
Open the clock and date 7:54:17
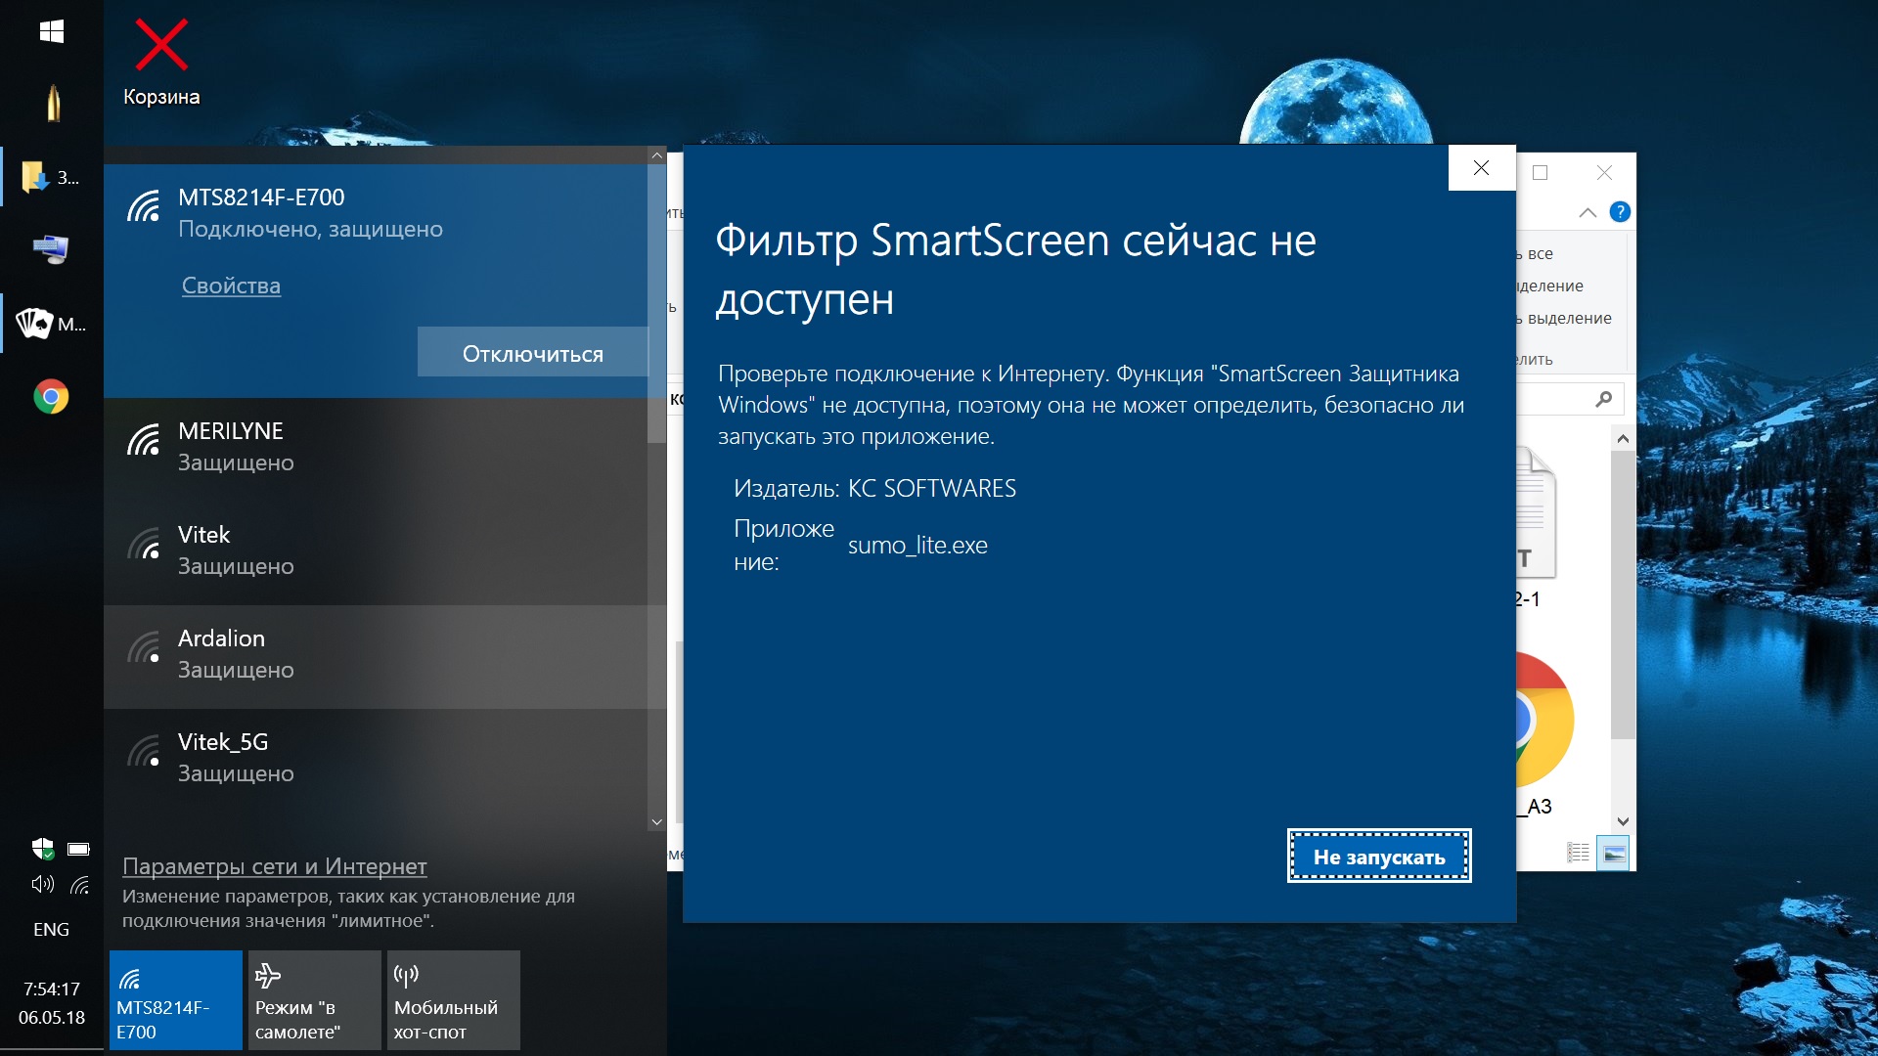click(52, 1003)
